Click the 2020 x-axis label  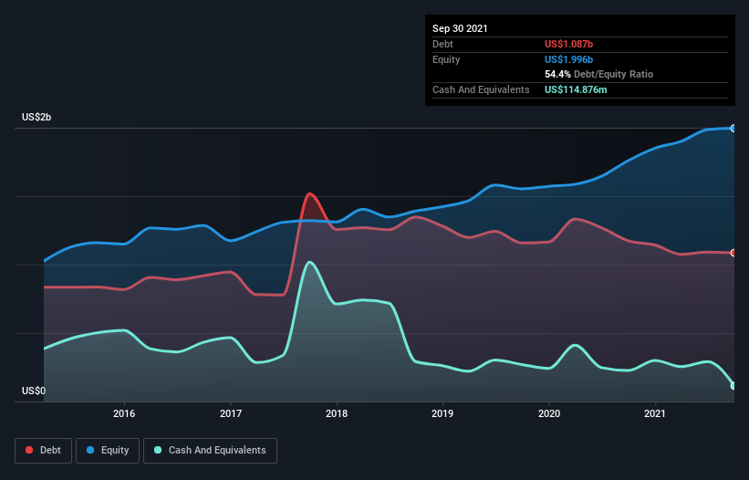click(549, 413)
